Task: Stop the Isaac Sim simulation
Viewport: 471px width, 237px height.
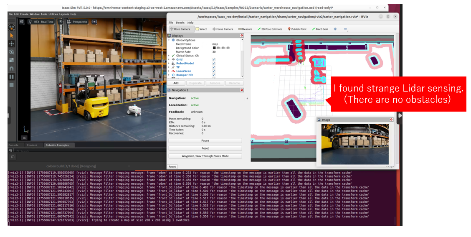Action: (11, 85)
